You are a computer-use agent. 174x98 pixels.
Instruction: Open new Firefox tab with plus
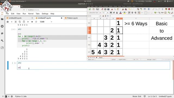(x=22, y=7)
